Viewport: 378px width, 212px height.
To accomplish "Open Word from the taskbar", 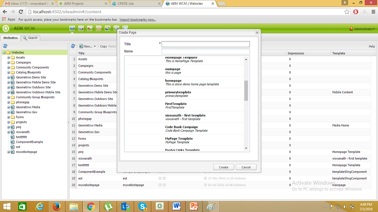I will click(x=176, y=206).
